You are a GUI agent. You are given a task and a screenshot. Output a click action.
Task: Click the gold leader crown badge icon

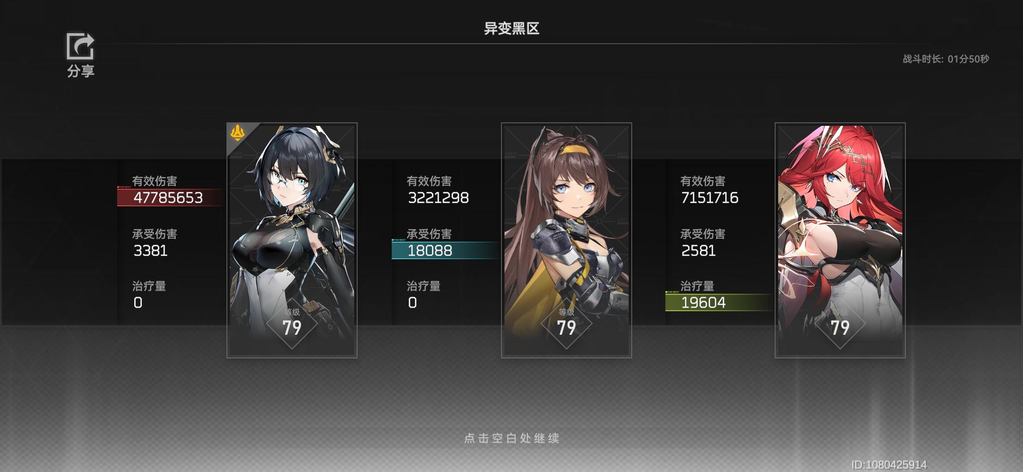point(237,133)
